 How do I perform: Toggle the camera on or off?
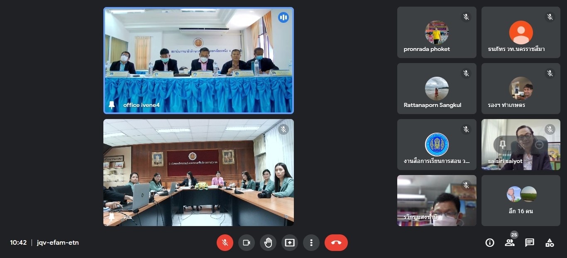[x=247, y=243]
